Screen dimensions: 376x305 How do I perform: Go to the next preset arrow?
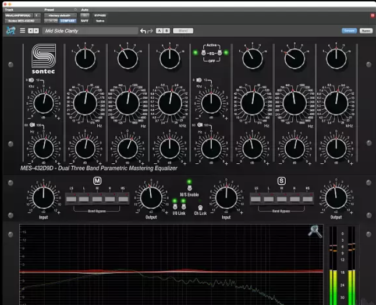tap(36, 31)
